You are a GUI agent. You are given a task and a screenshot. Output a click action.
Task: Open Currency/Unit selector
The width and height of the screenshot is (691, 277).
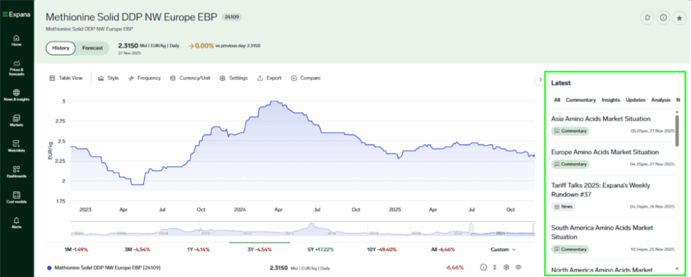190,78
